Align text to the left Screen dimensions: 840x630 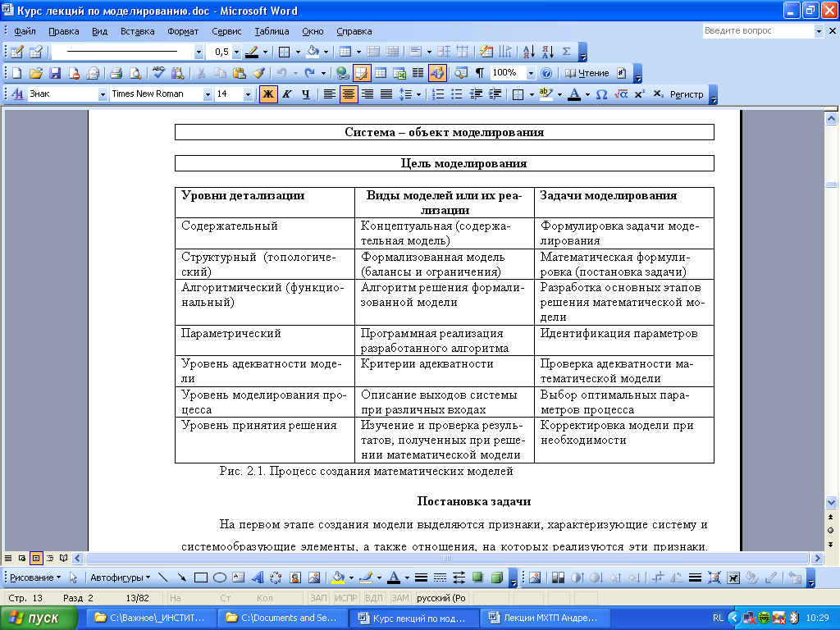point(330,94)
